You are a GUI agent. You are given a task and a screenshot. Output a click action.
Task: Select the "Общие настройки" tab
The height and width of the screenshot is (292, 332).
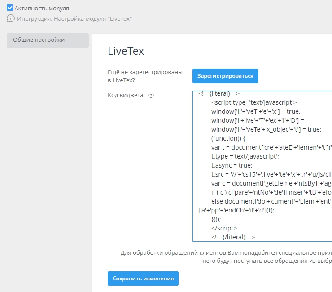tap(48, 40)
